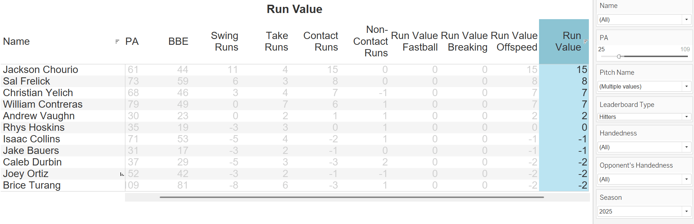Click Rhys Hoskins in the Name column

point(34,128)
